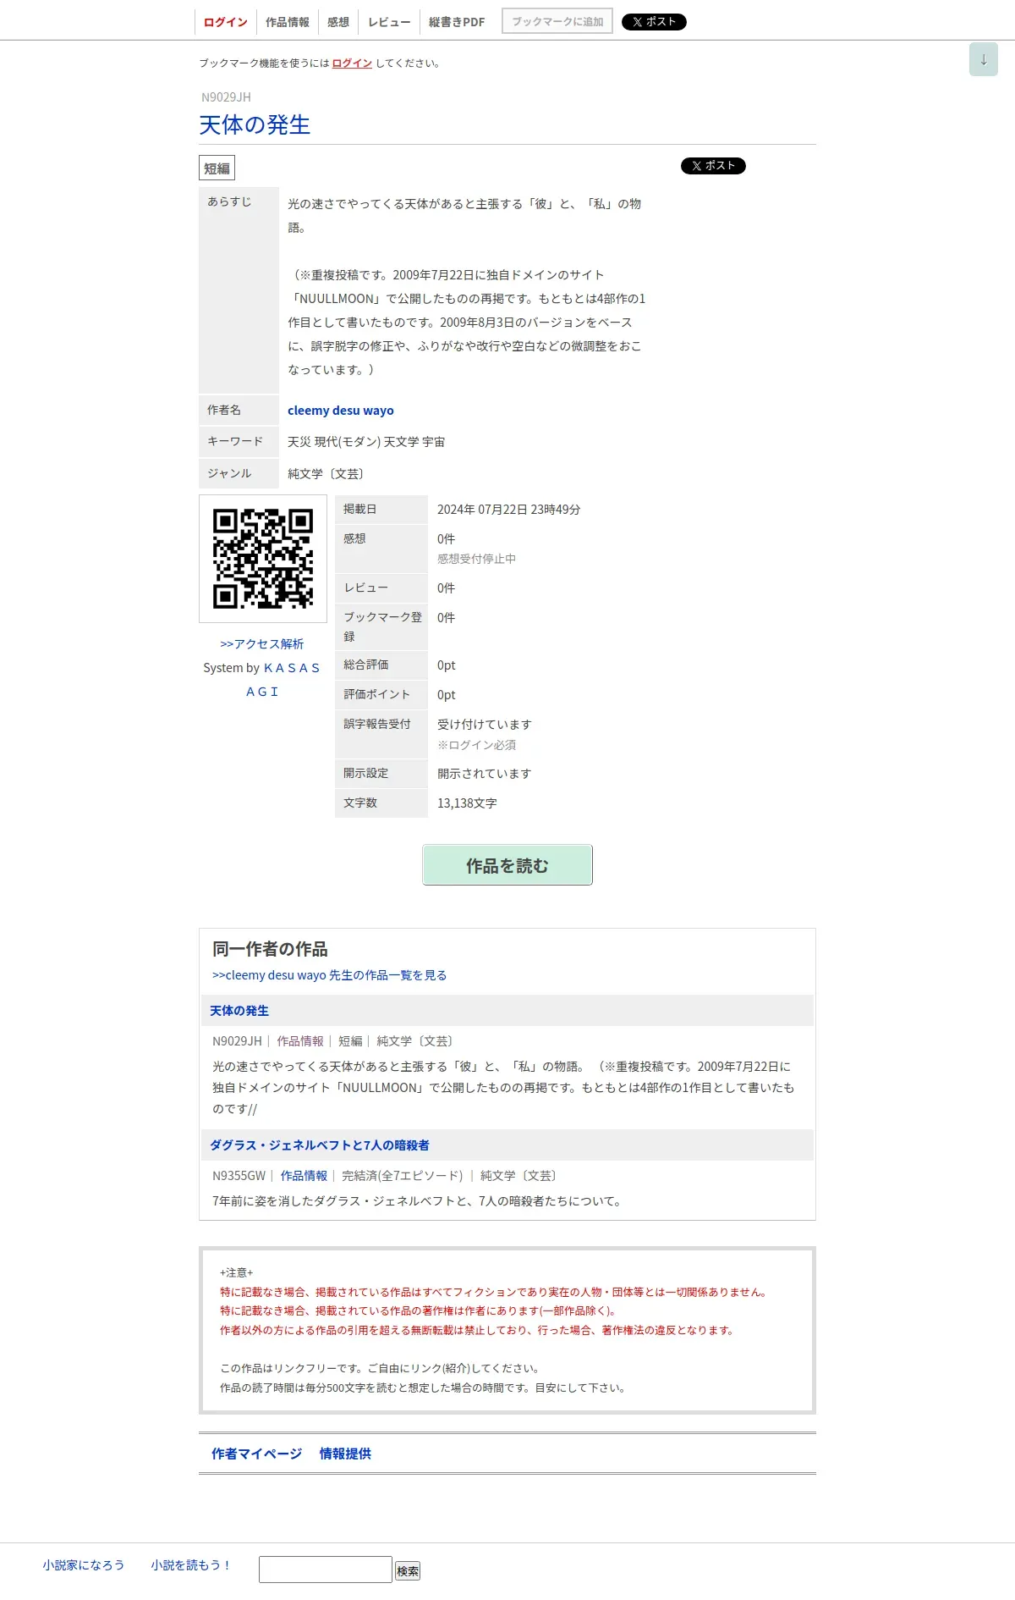Screen dimensions: 1015x1600
Task: Click the ブックマークに追加 button
Action: pos(557,21)
